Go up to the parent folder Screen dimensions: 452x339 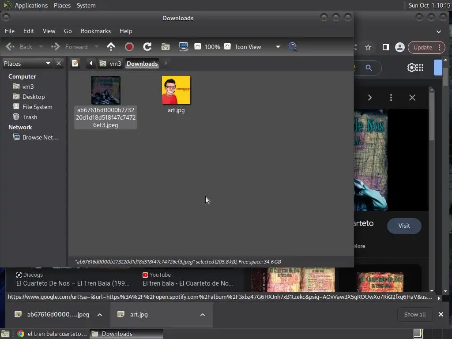coord(111,47)
